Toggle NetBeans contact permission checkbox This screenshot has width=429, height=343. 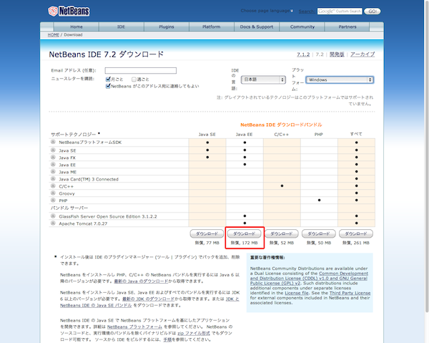pos(108,86)
